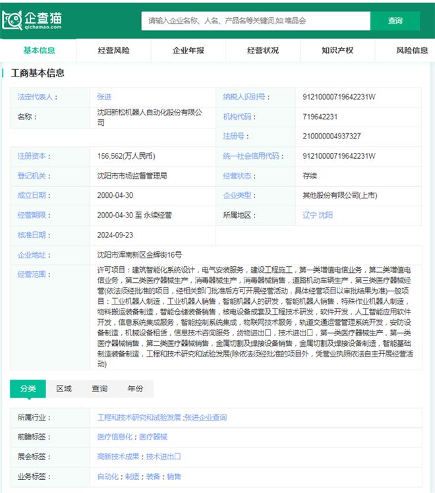Open the 自动化 business tag
435x493 pixels.
pyautogui.click(x=108, y=477)
